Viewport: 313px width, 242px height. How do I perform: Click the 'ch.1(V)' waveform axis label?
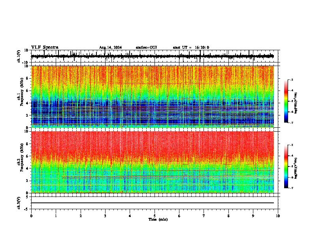[19, 56]
